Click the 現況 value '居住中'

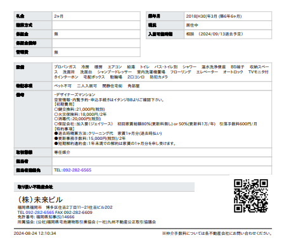click(192, 25)
